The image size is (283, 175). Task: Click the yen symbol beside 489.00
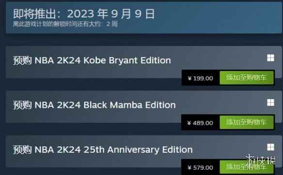189,123
